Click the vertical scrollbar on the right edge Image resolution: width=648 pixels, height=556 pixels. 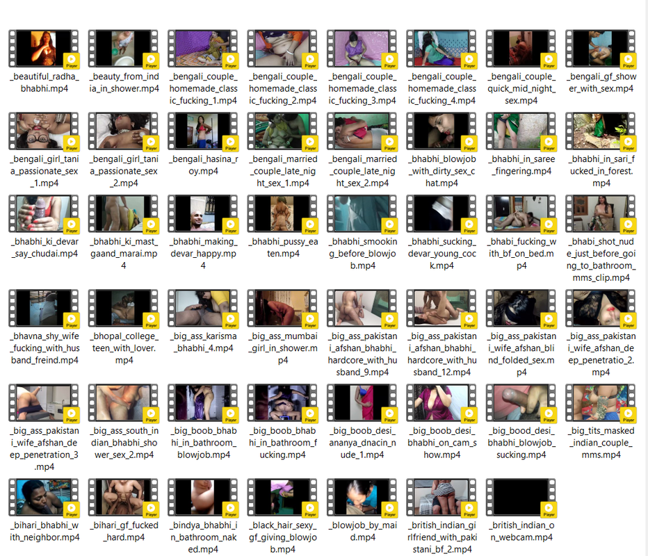coord(645,278)
